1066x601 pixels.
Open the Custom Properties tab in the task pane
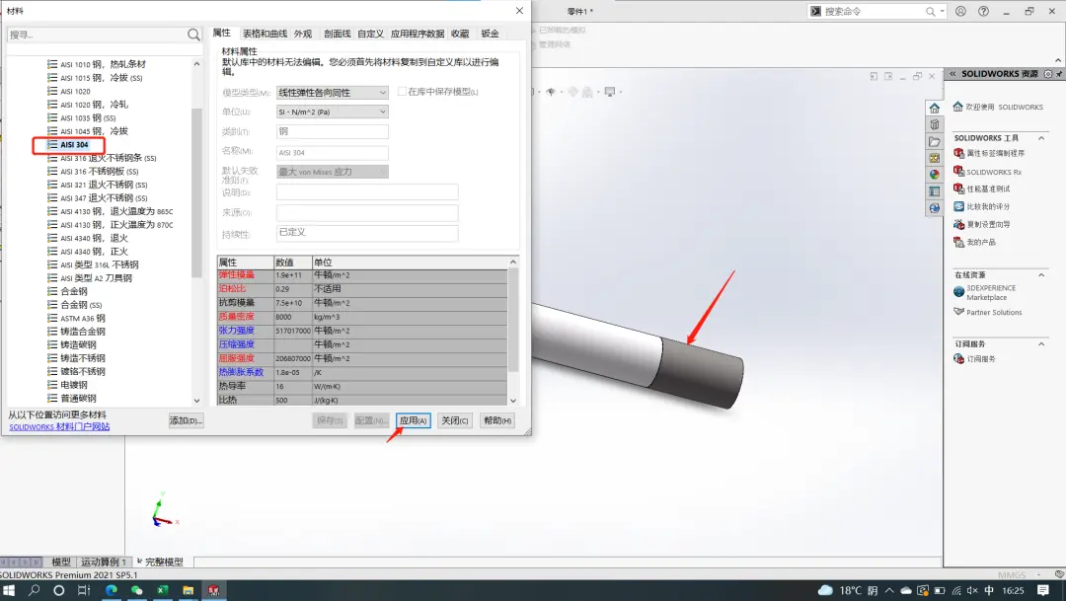click(935, 191)
